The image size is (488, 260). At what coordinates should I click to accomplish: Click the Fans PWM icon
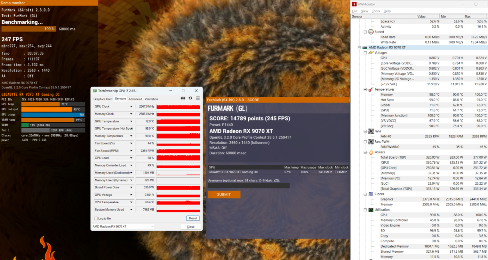[x=371, y=142]
